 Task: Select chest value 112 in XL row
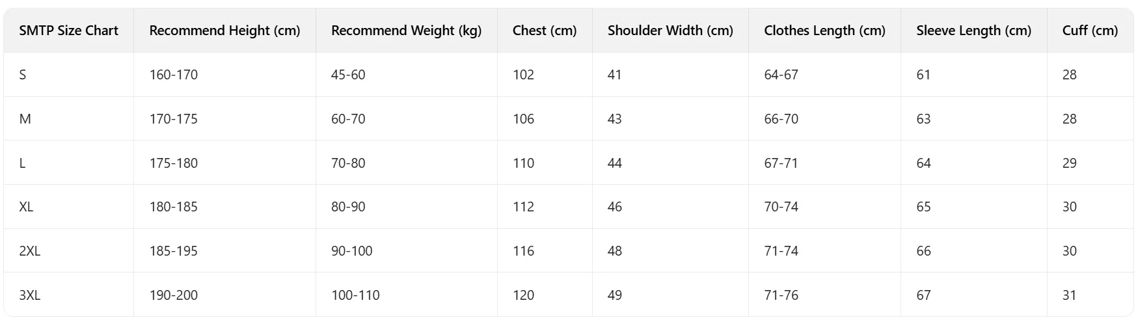point(523,207)
